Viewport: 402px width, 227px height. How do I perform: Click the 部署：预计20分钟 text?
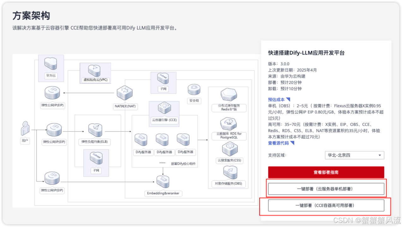point(285,83)
